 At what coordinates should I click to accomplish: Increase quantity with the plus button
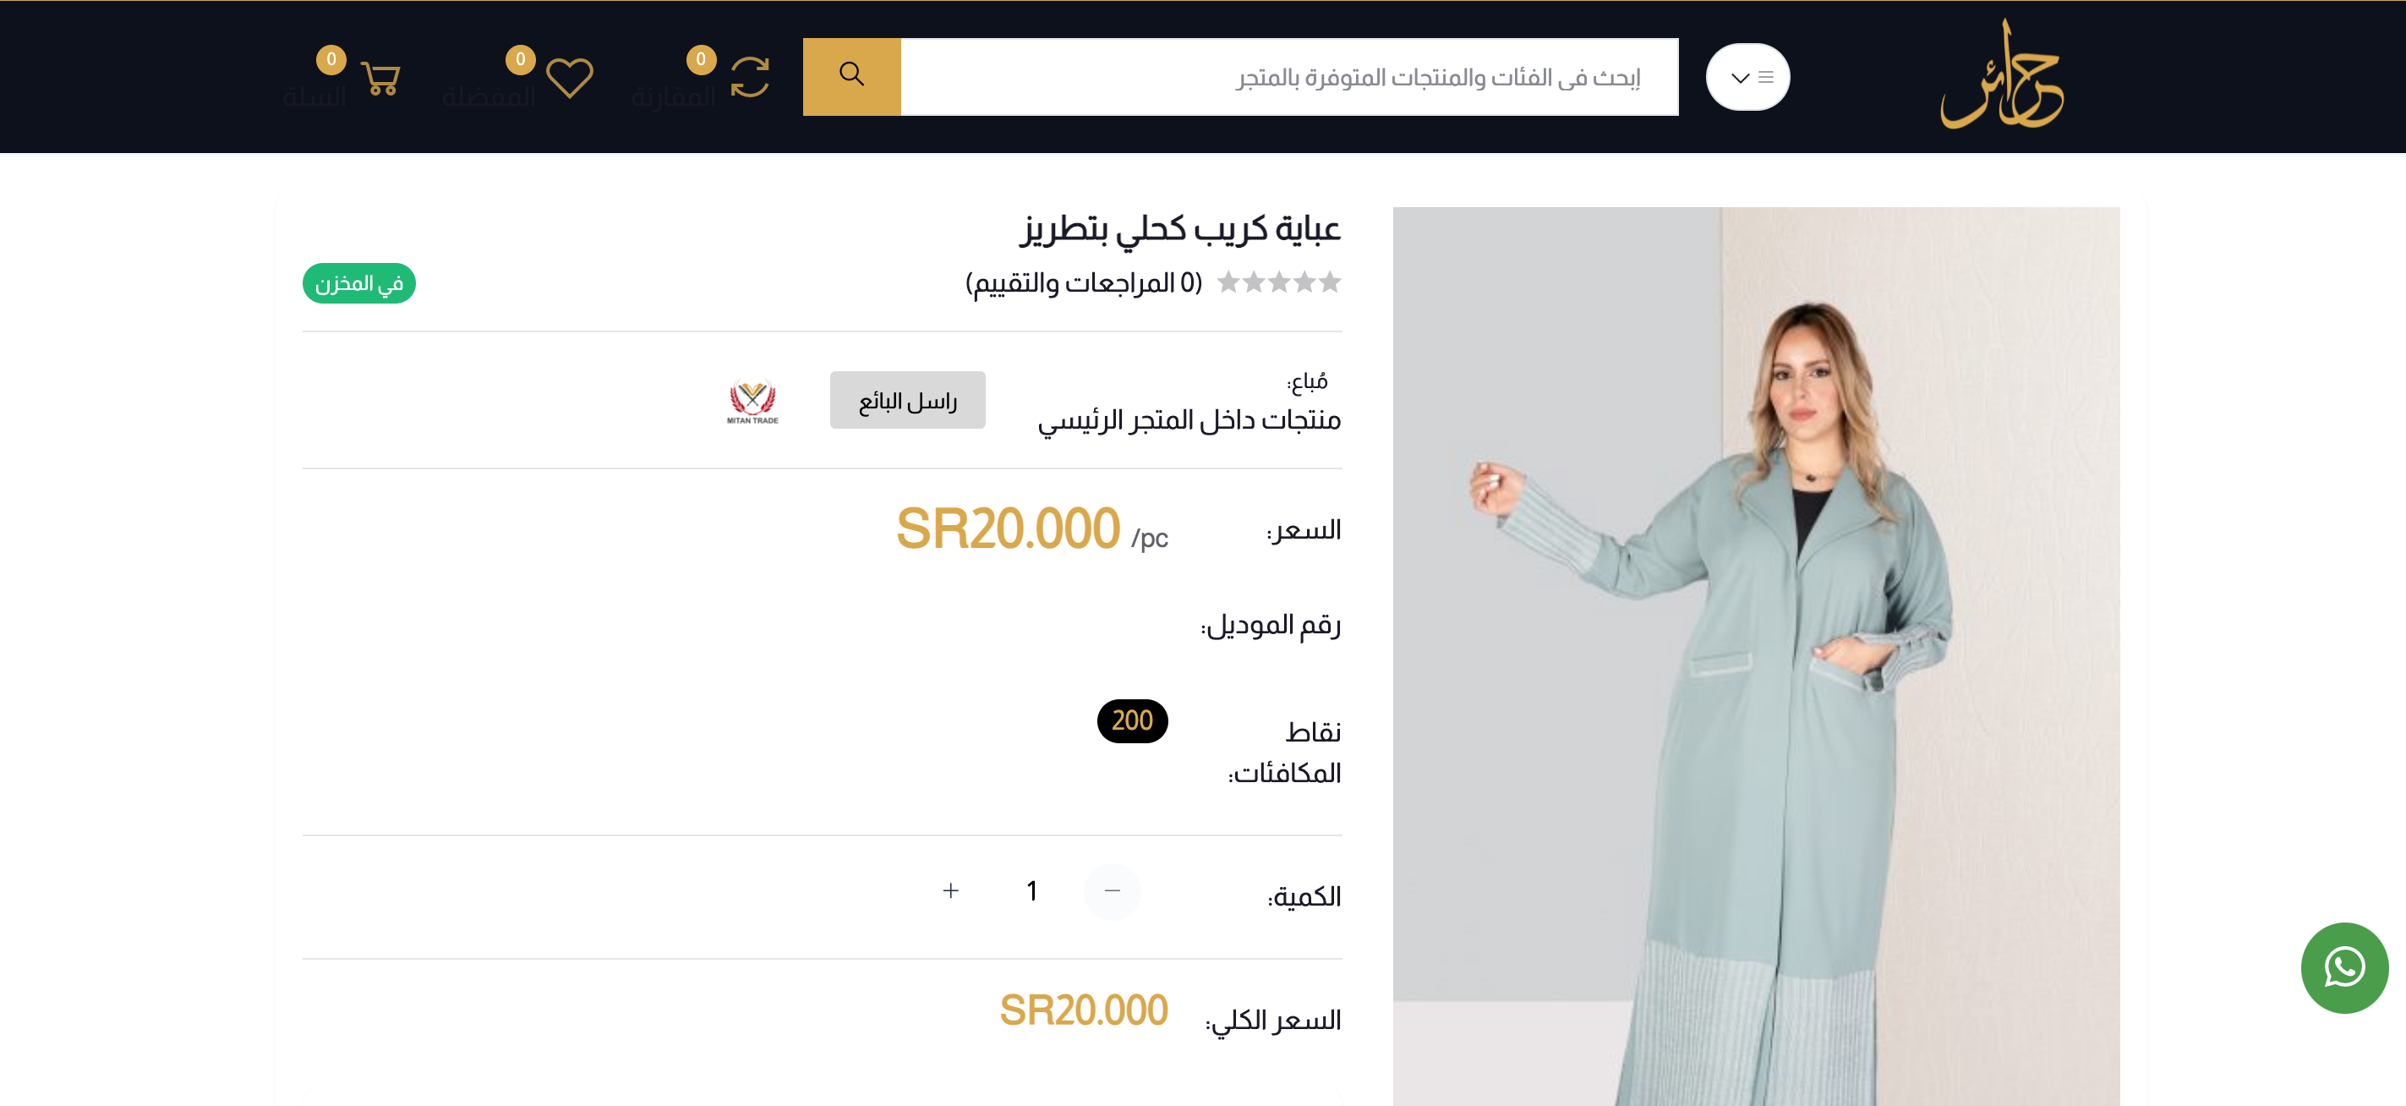click(x=951, y=891)
